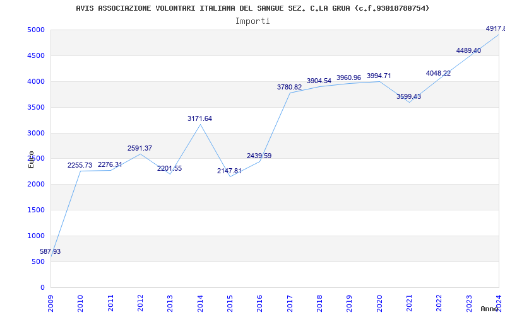The image size is (505, 315).
Task: Select the 3171.64 peak label
Action: (199, 118)
